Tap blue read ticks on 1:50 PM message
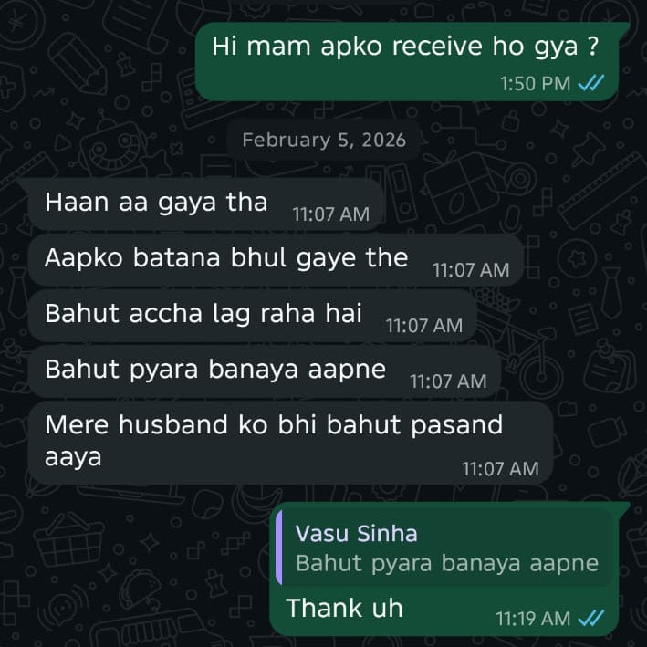 pos(591,83)
